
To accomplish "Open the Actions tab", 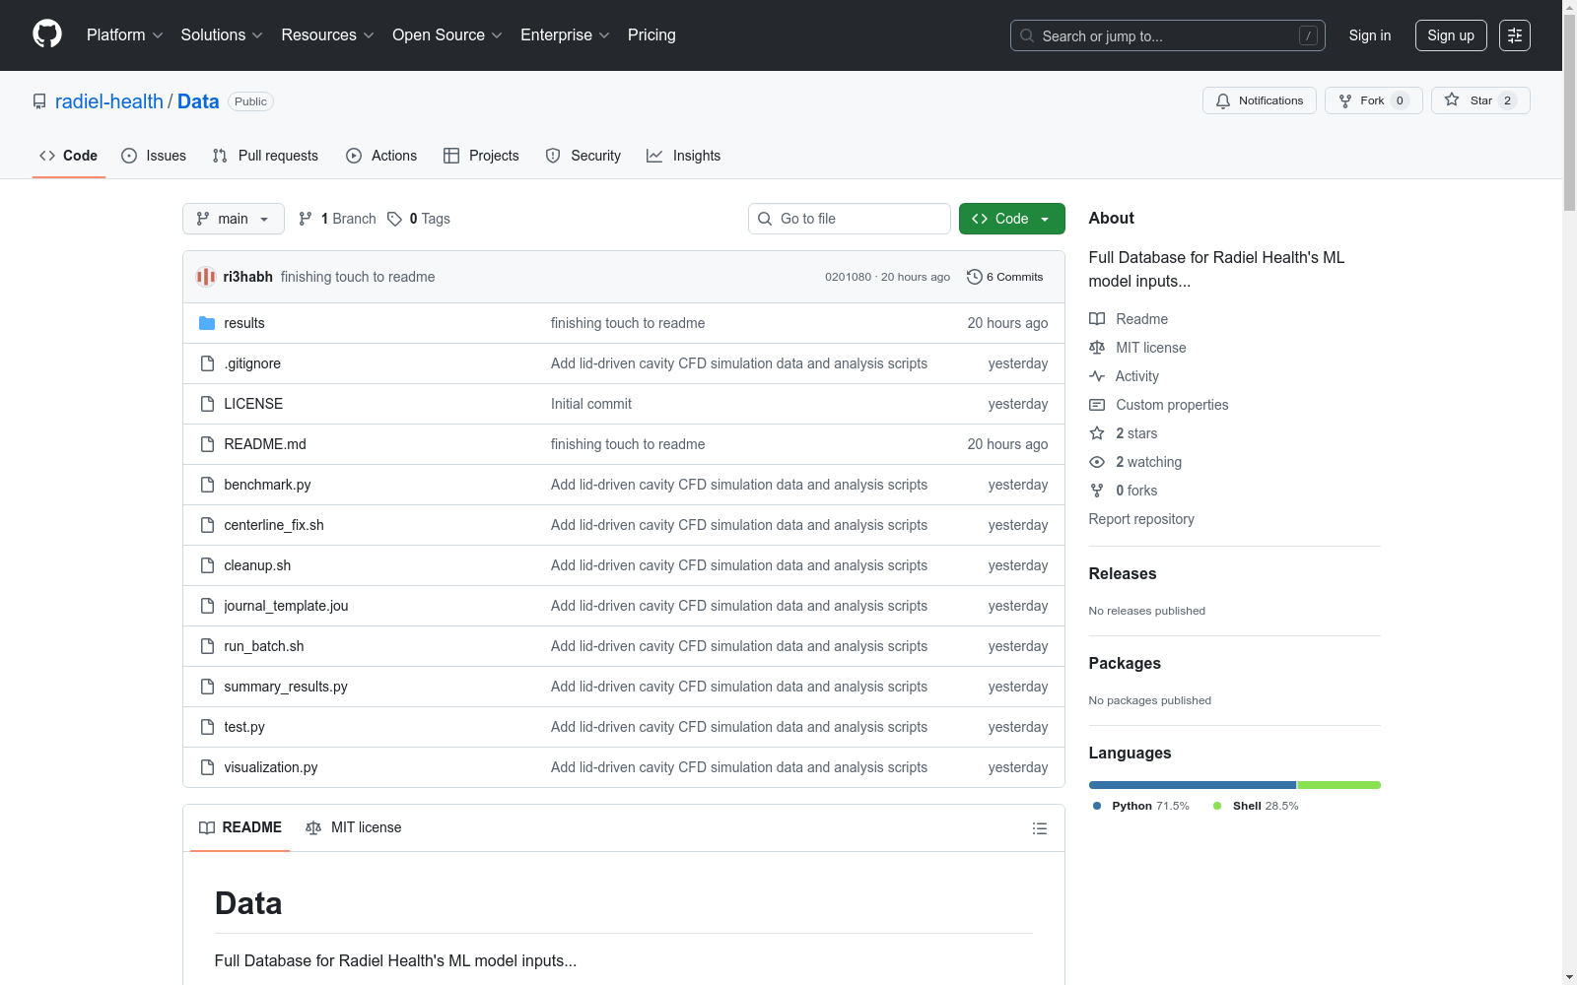I will pos(381,156).
